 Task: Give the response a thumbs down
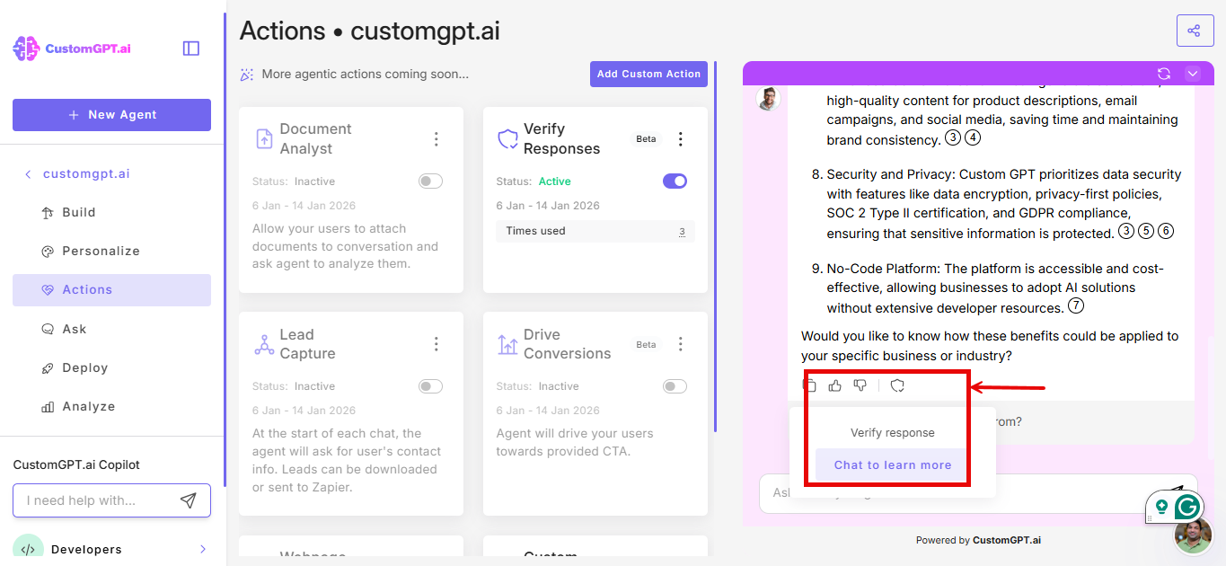click(860, 385)
